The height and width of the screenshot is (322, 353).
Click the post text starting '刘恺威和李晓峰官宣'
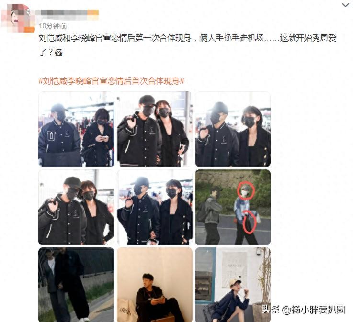click(x=187, y=45)
